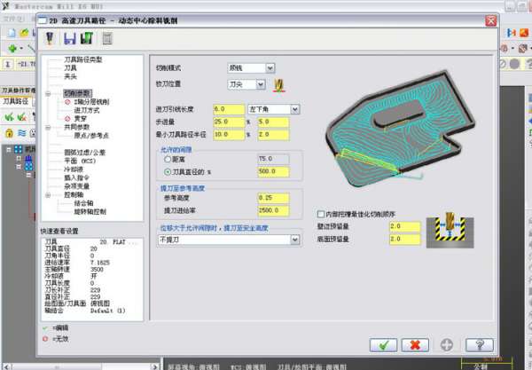Open 结合轴 page in the tree
Screen dimensions: 532x370
click(83, 203)
